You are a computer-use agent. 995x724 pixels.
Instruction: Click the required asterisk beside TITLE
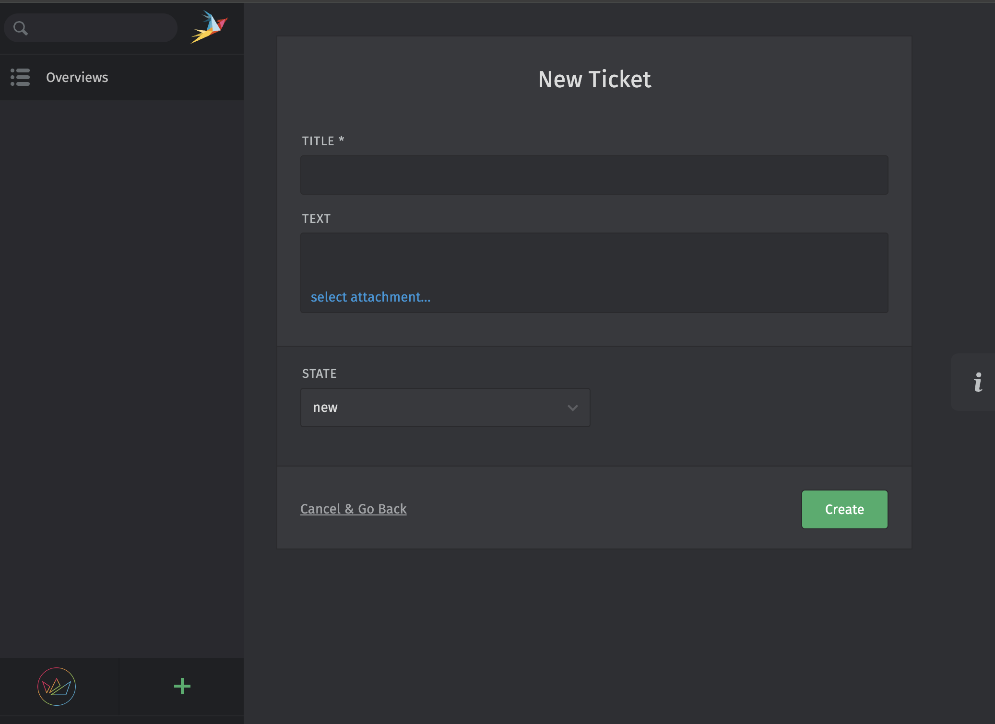pos(342,140)
